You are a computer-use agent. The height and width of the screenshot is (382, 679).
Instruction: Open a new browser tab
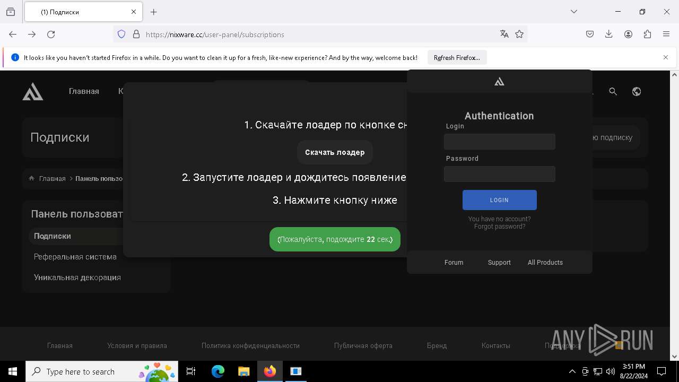pos(154,12)
